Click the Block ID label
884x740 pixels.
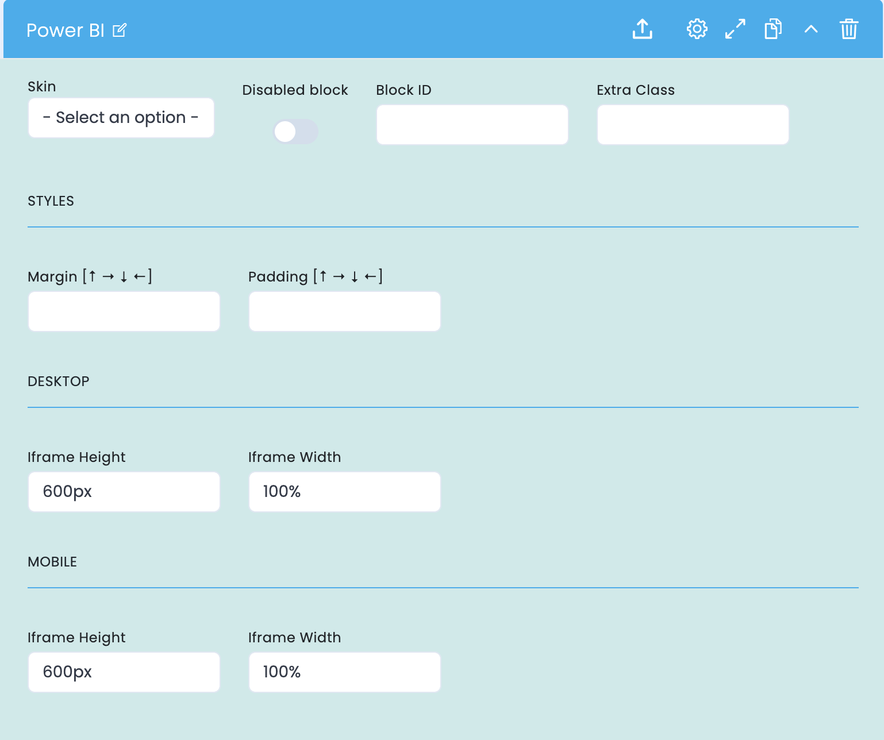(403, 90)
